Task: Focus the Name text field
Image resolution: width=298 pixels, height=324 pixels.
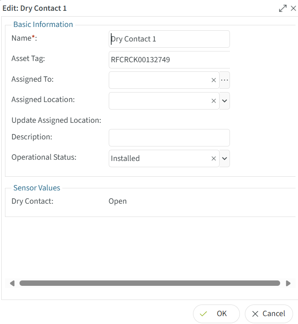Action: [x=169, y=39]
